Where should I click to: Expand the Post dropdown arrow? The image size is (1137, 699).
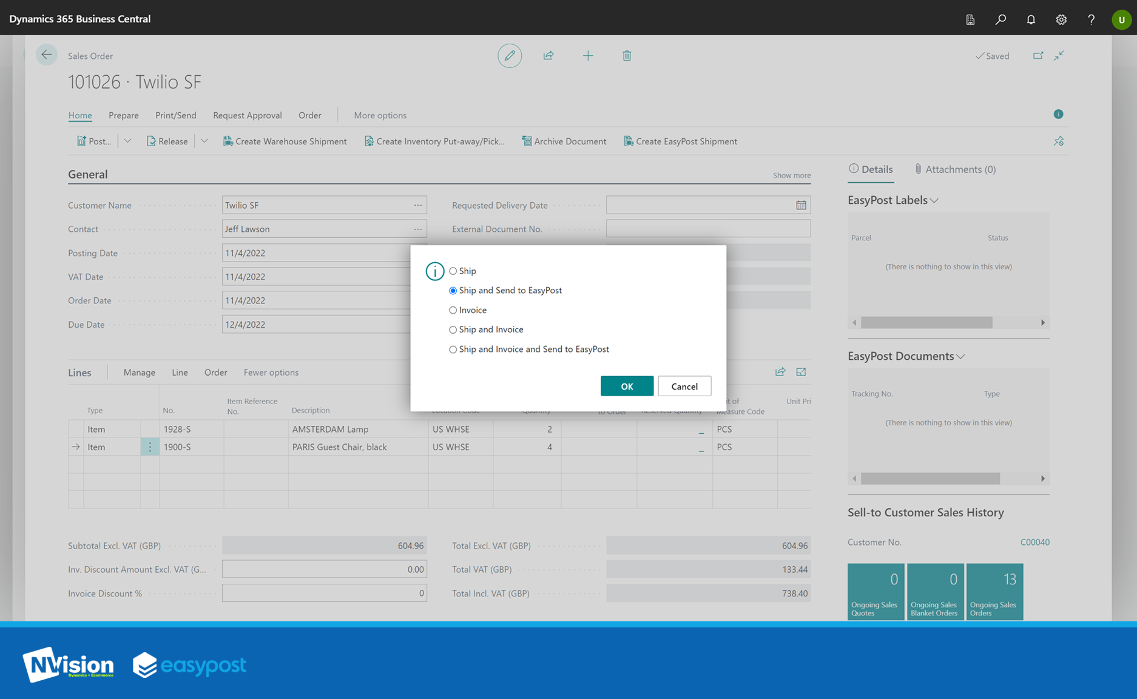(x=127, y=141)
